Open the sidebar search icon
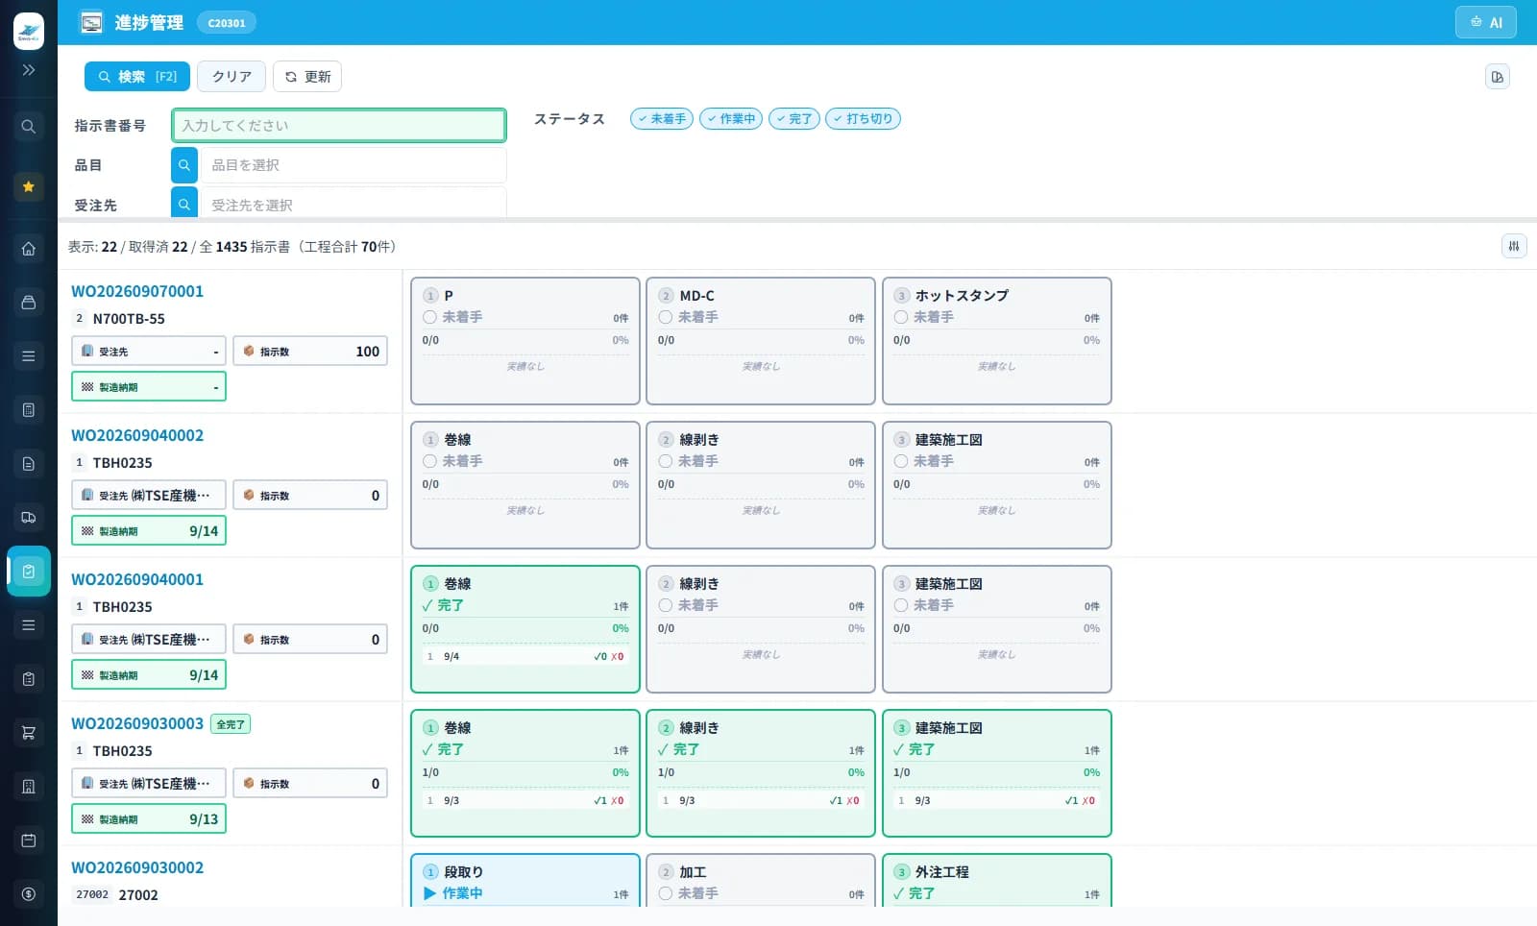This screenshot has width=1537, height=926. [x=29, y=126]
